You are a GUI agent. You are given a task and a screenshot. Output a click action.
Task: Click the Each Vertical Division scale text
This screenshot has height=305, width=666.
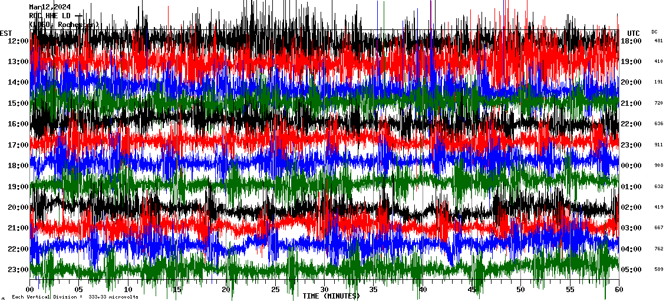point(75,297)
